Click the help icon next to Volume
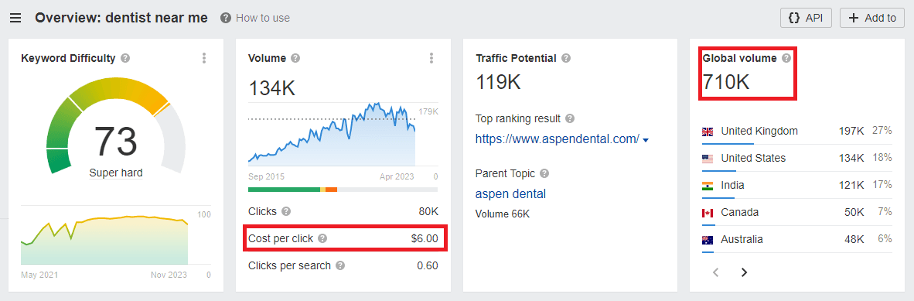The image size is (914, 301). (295, 58)
